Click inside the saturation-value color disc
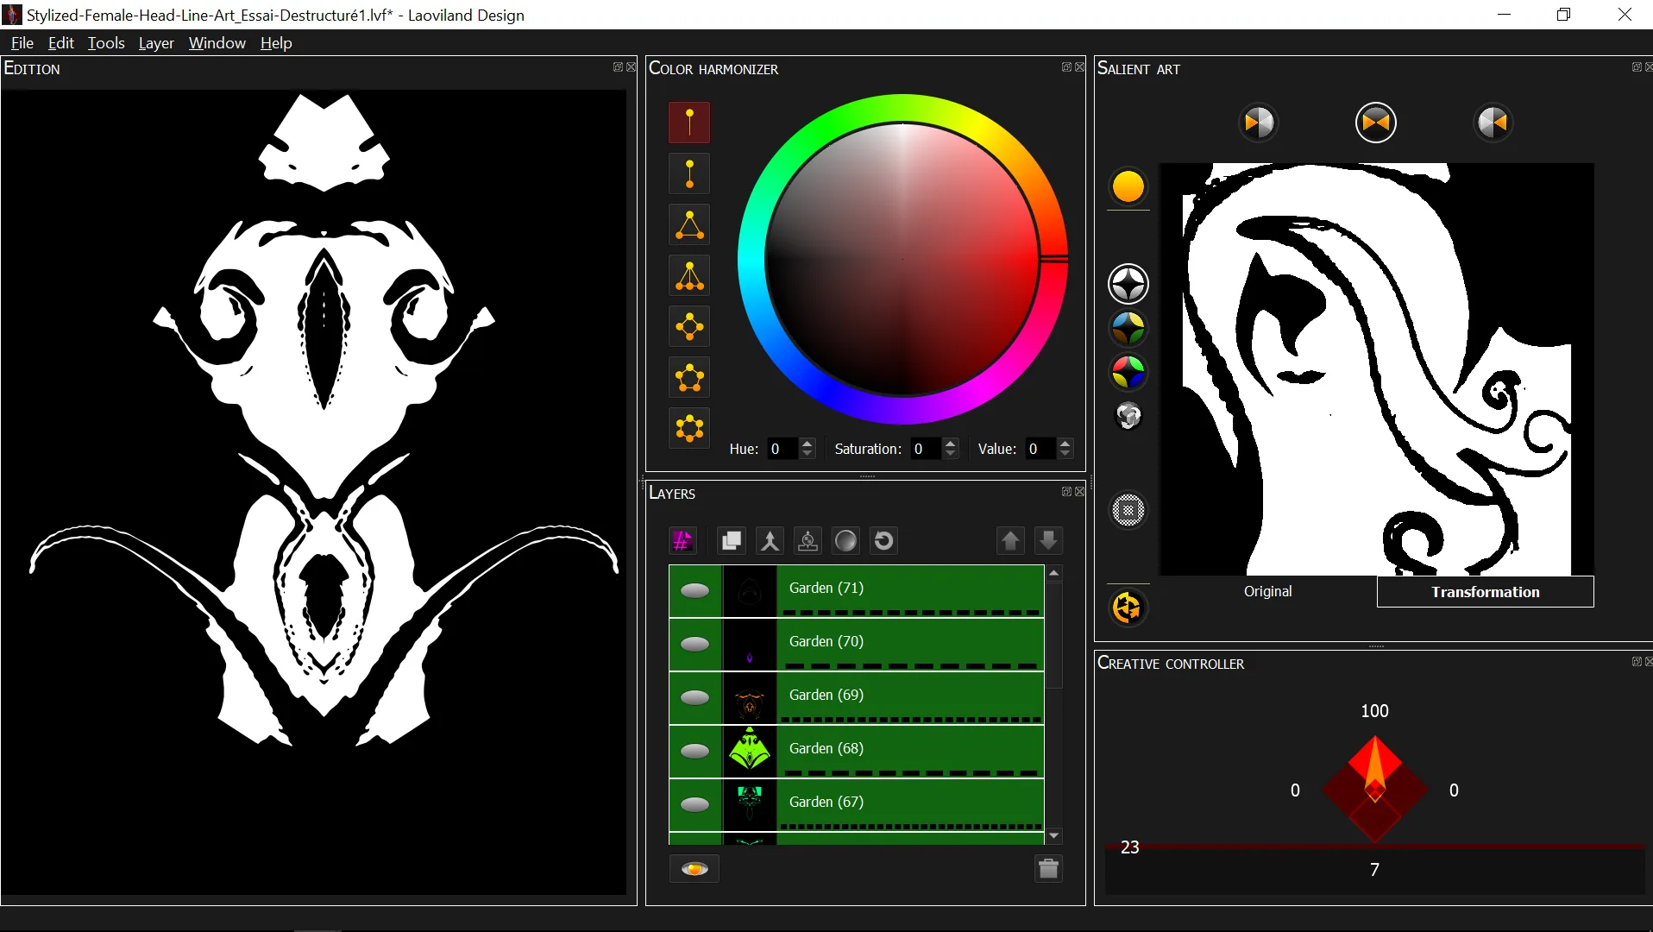Viewport: 1653px width, 932px height. pos(902,259)
